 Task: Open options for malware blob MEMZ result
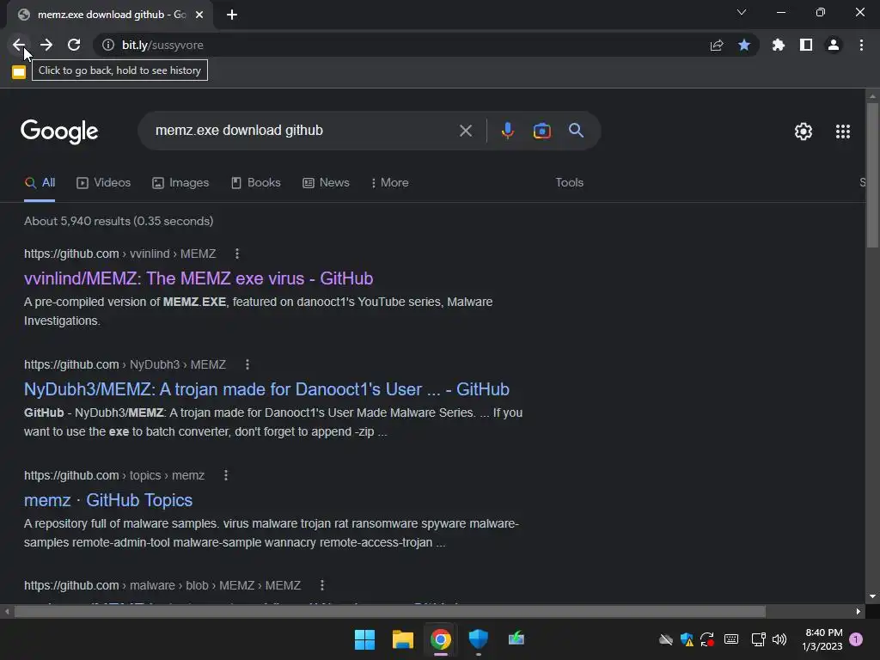point(321,585)
